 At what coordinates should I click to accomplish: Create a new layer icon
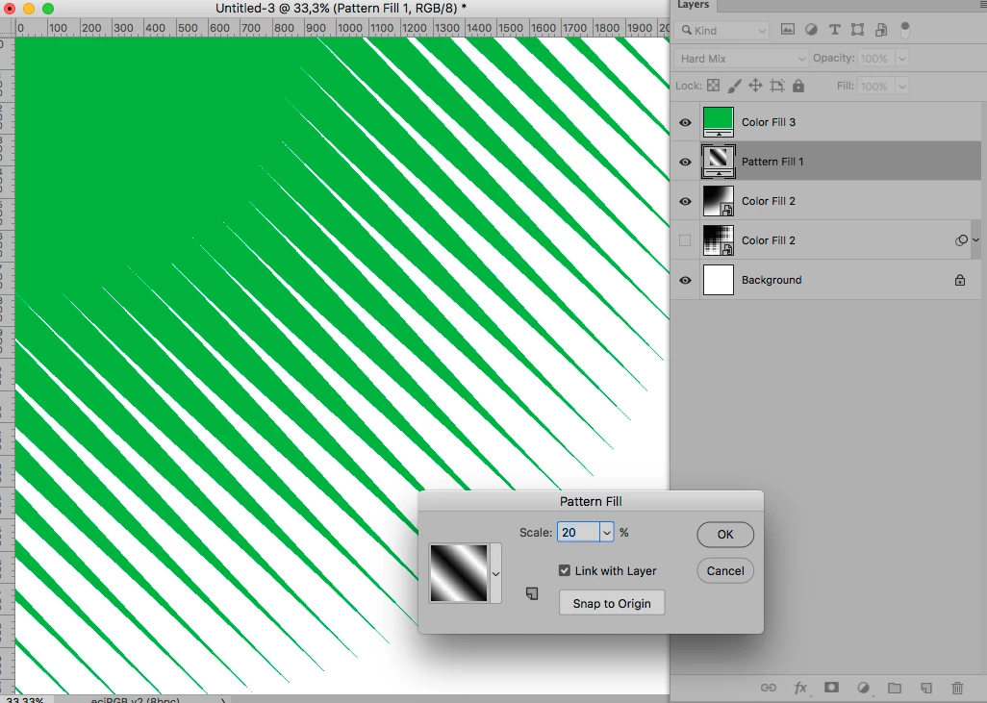pos(926,688)
